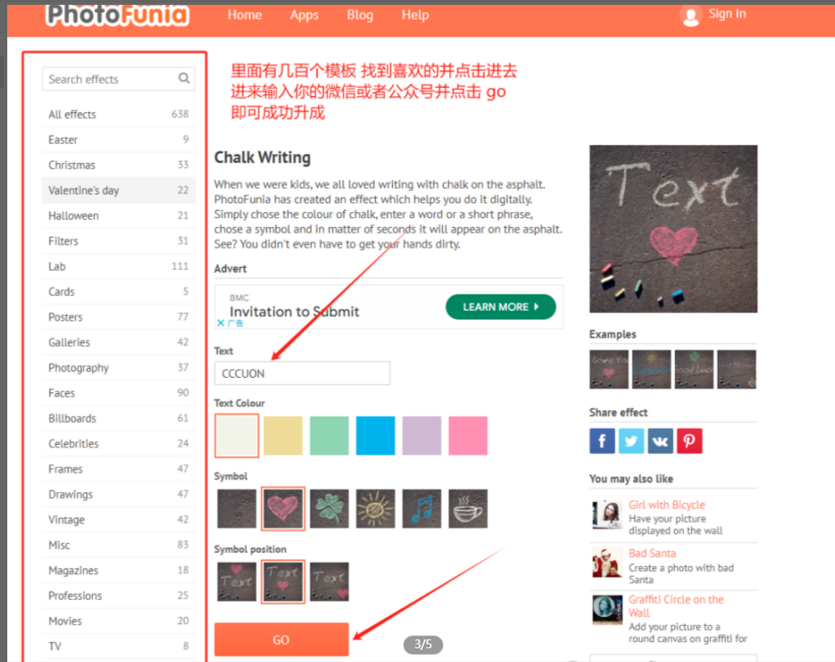Open the Posters category
Viewport: 835px width, 662px height.
click(x=119, y=317)
